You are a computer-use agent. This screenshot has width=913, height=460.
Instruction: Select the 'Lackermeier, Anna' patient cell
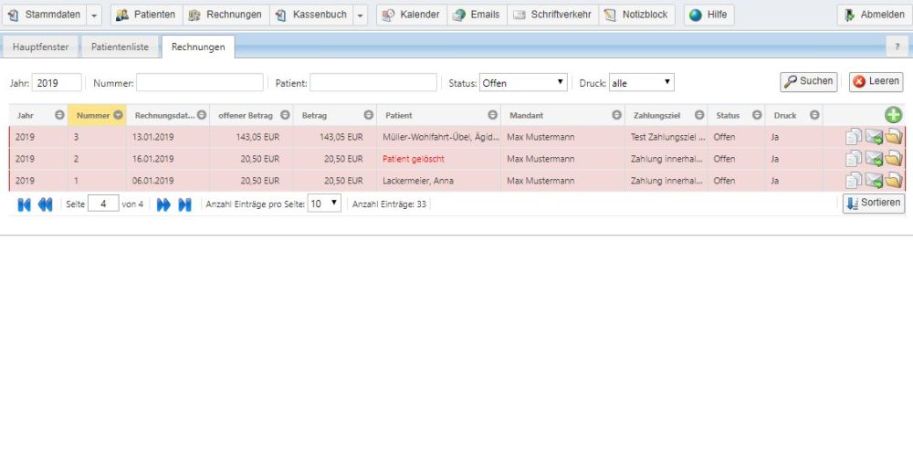pyautogui.click(x=438, y=181)
